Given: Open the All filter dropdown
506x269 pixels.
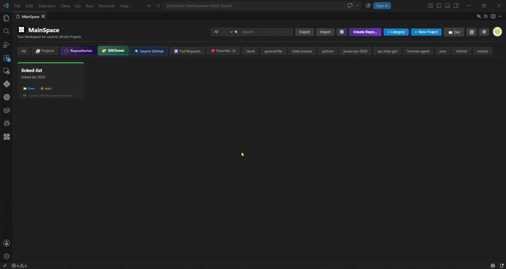Looking at the screenshot, I should point(223,32).
